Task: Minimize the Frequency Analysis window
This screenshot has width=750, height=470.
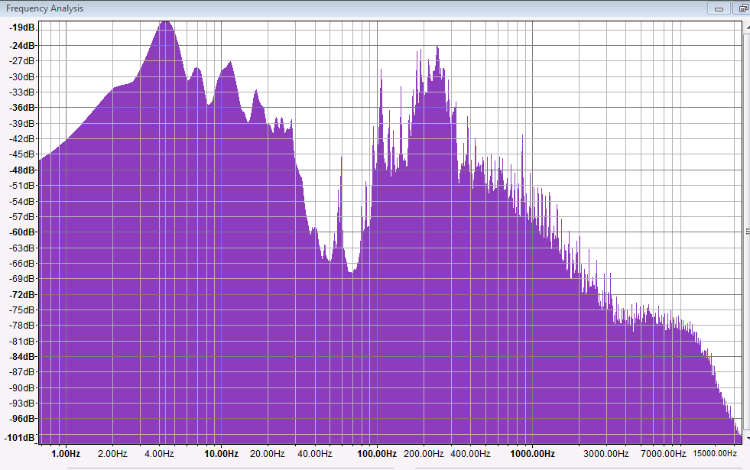Action: point(718,8)
